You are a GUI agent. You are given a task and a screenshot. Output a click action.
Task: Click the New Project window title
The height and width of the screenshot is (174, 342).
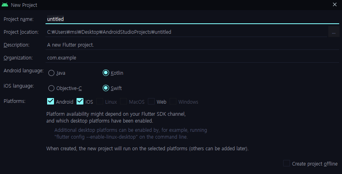(x=24, y=5)
